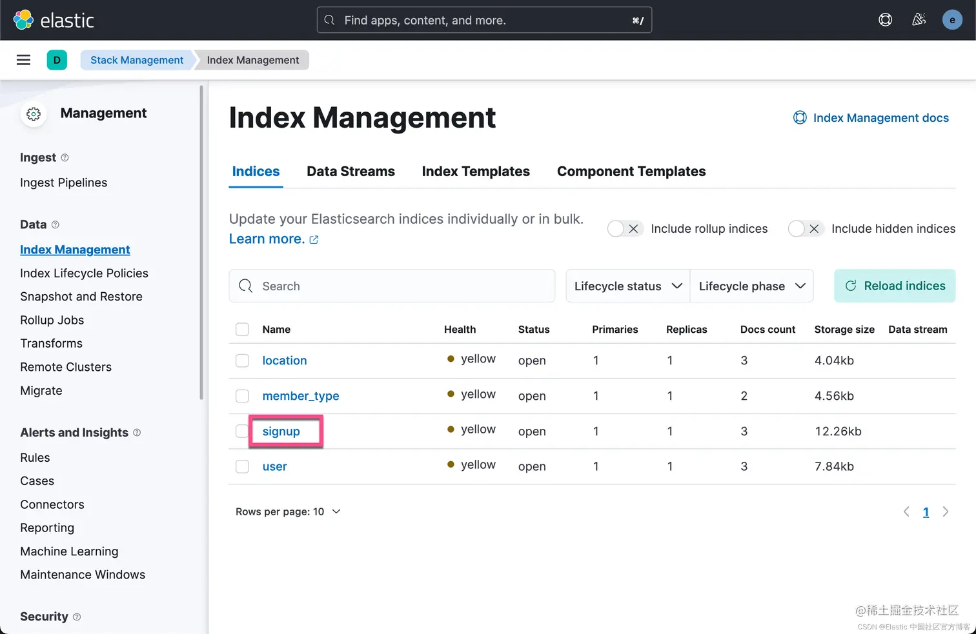The image size is (976, 634).
Task: Open Snapshot and Restore in sidebar
Action: tap(81, 297)
